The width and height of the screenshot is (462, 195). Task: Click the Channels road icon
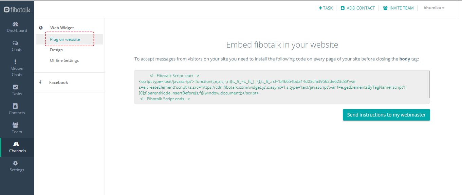coord(16,144)
